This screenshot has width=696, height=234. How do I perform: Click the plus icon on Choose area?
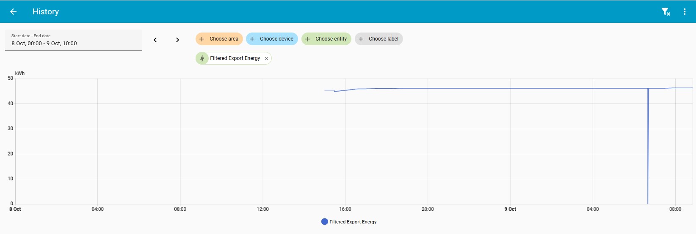[202, 39]
